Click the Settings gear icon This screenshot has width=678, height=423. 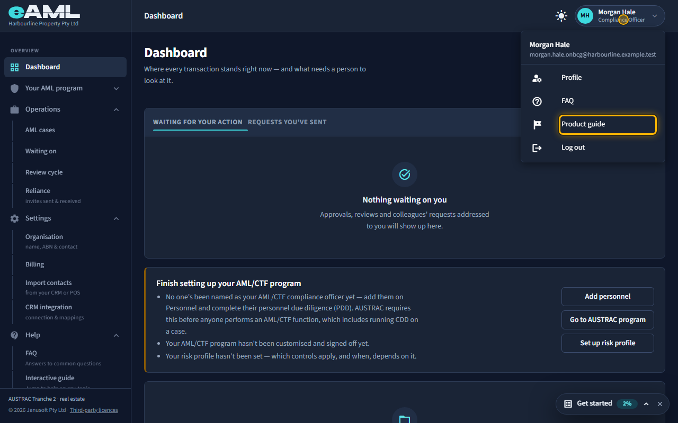point(15,218)
